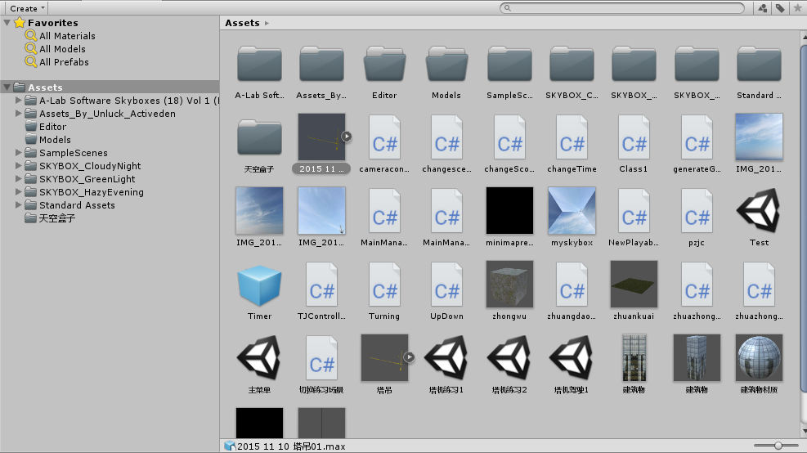
Task: Select All Materials under Favorites
Action: coord(67,36)
